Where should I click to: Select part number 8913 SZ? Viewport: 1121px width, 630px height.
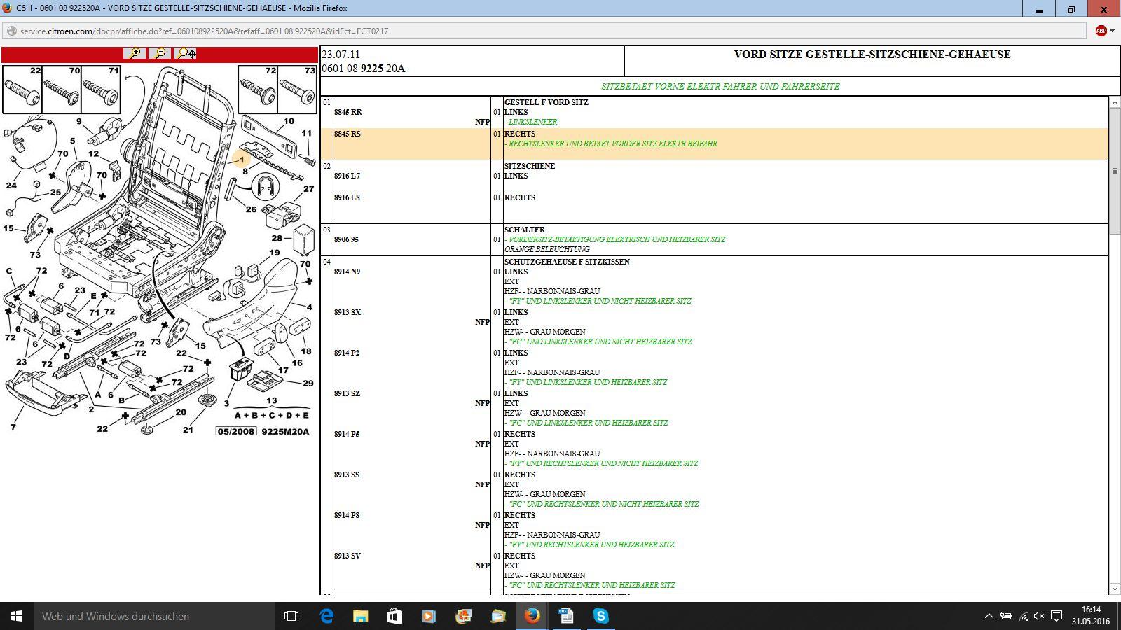[x=348, y=393]
